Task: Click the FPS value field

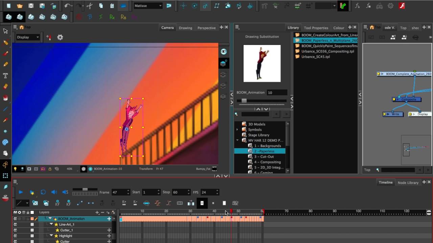Action: pos(209,192)
